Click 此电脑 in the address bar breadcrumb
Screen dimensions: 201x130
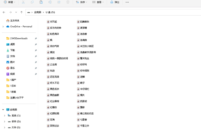point(38,12)
